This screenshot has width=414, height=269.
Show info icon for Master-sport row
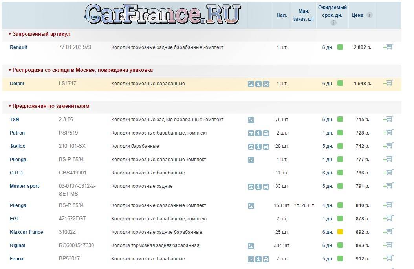(258, 187)
